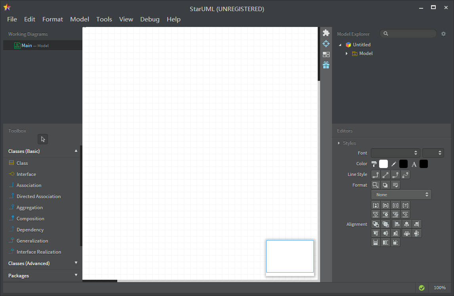This screenshot has height=296, width=454.
Task: Expand the Styles section
Action: coord(339,143)
